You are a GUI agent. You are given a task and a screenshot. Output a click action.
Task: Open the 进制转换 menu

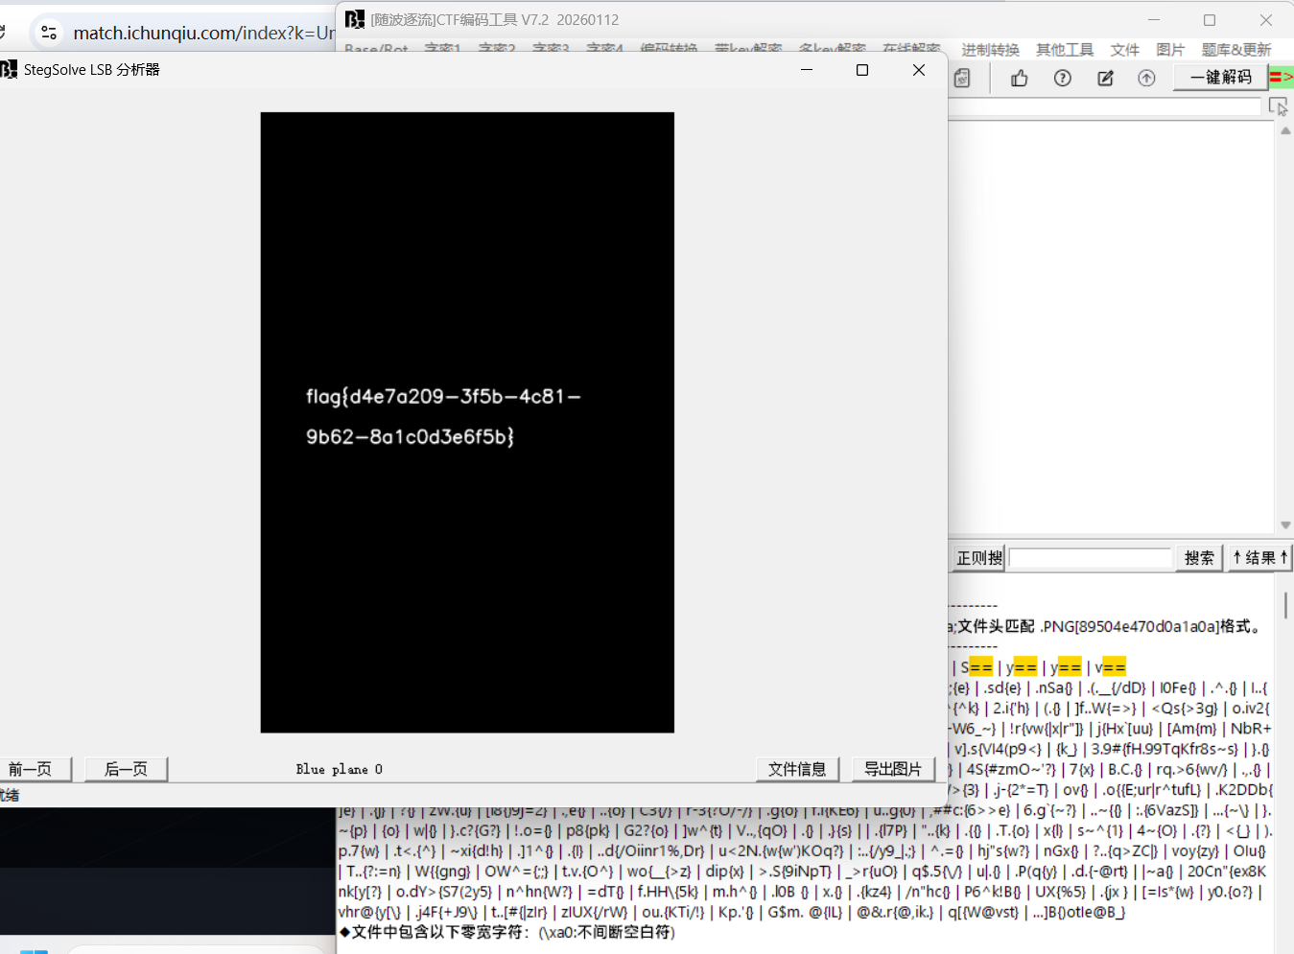(x=990, y=50)
